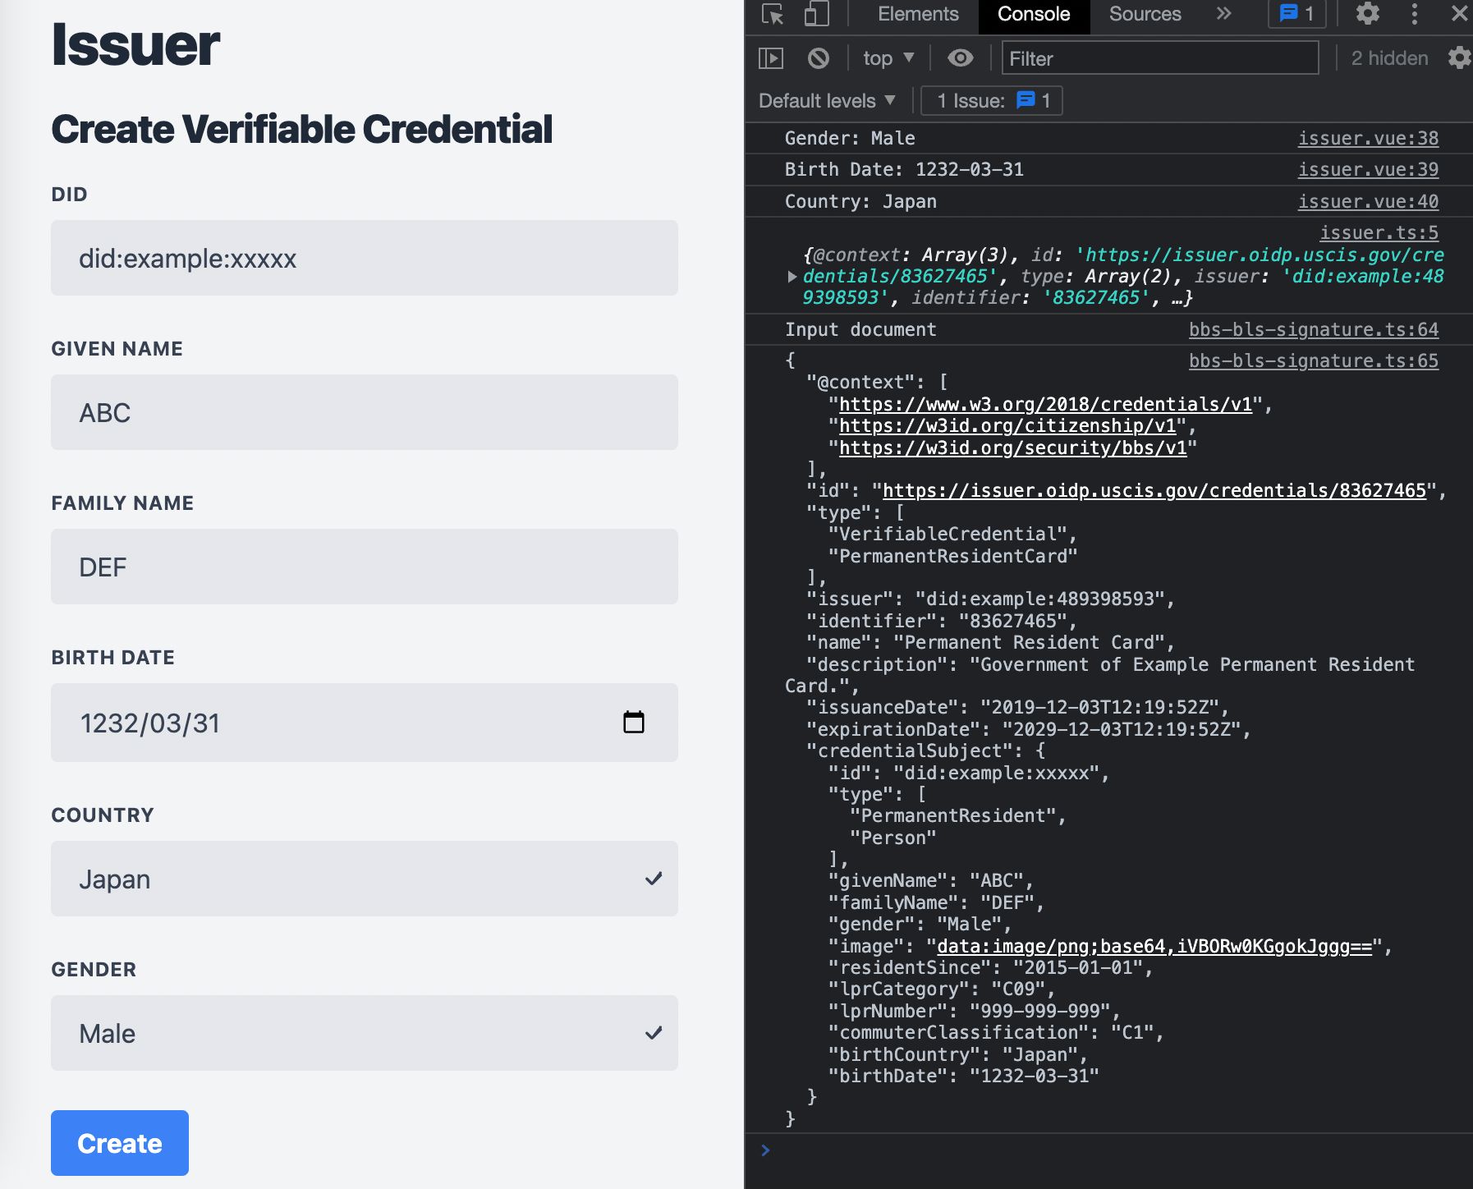1473x1189 pixels.
Task: Select the Birth Date: 1232-03-31 log line
Action: pyautogui.click(x=904, y=169)
